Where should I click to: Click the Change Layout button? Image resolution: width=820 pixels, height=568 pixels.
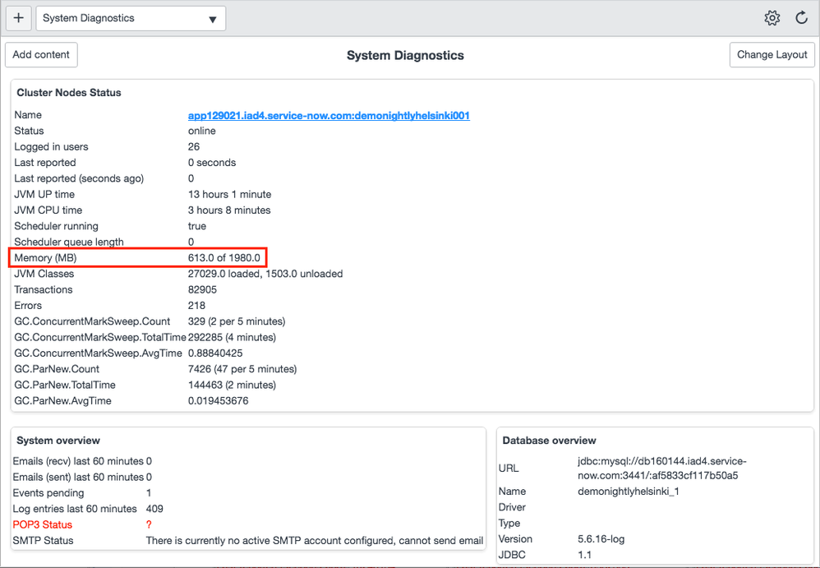772,55
